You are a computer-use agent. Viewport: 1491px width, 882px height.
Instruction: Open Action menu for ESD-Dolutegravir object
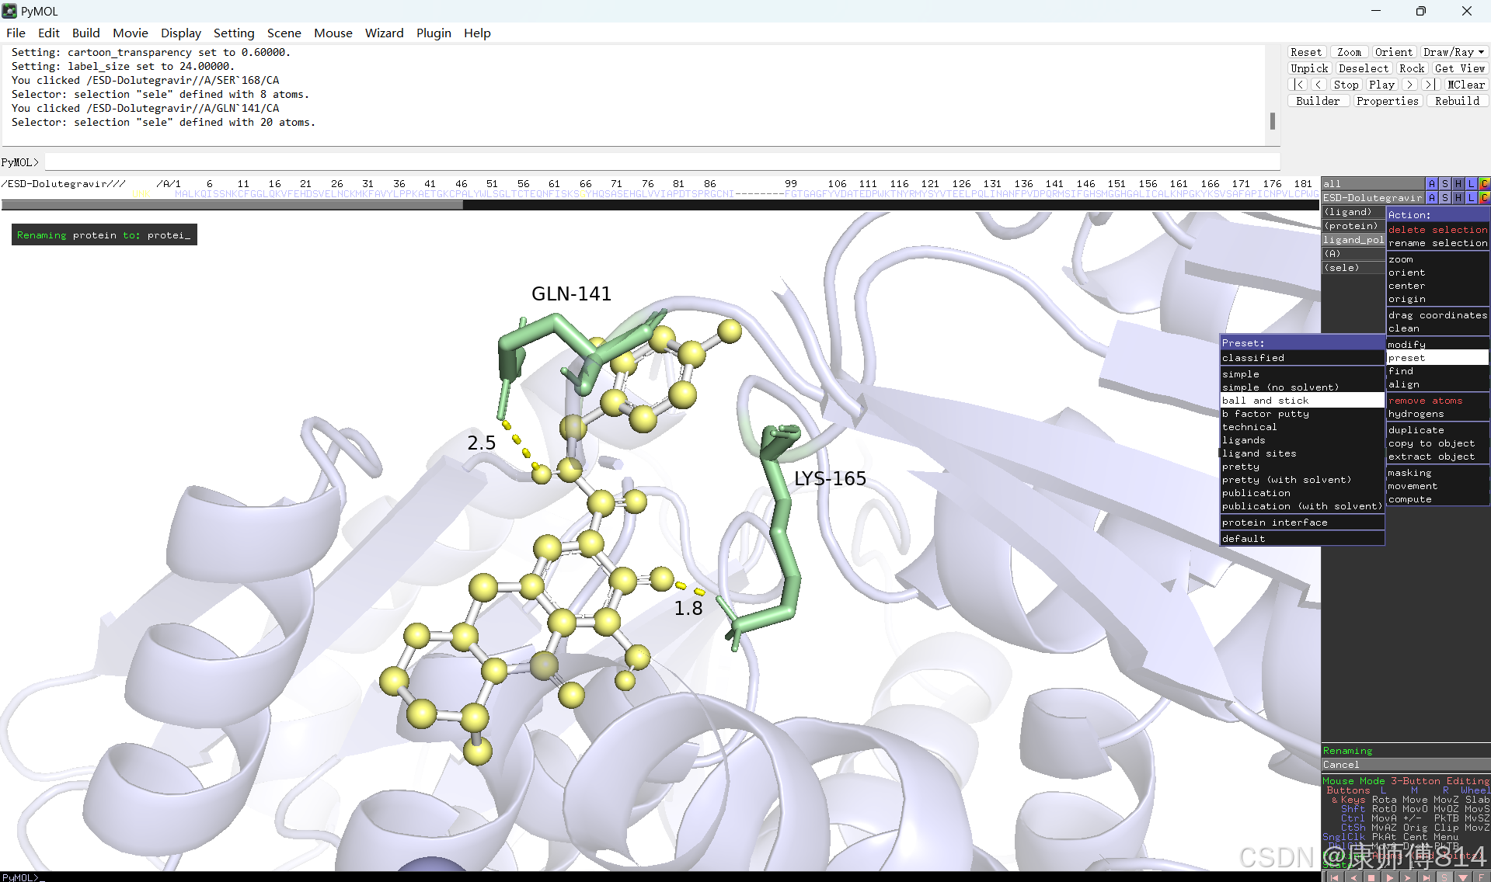tap(1431, 198)
